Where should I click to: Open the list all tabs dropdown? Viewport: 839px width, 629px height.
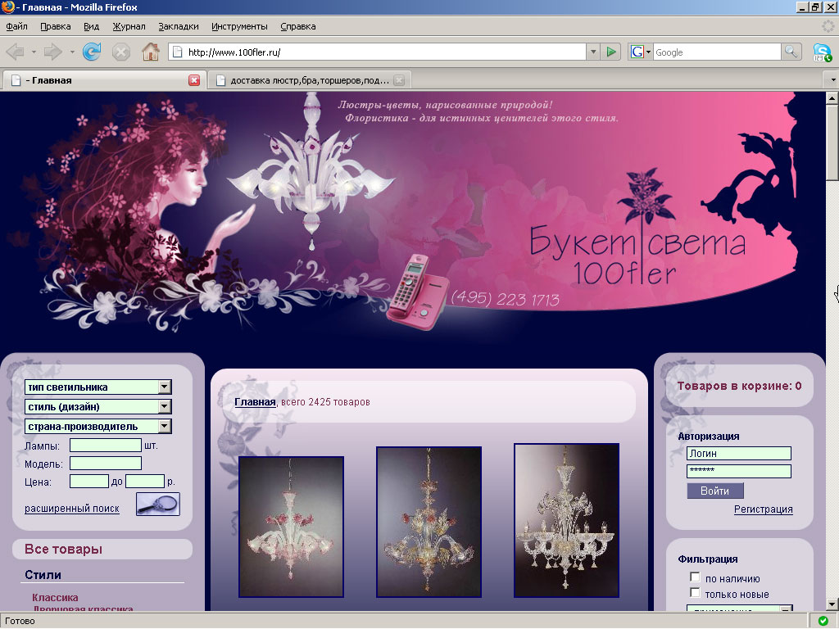tap(832, 80)
